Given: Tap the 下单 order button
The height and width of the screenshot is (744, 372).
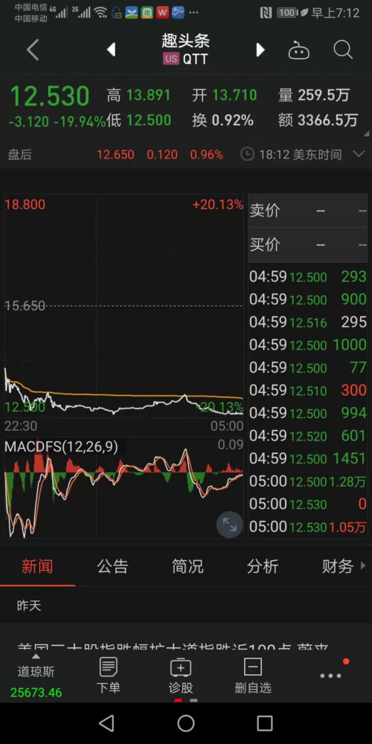Looking at the screenshot, I should (109, 676).
